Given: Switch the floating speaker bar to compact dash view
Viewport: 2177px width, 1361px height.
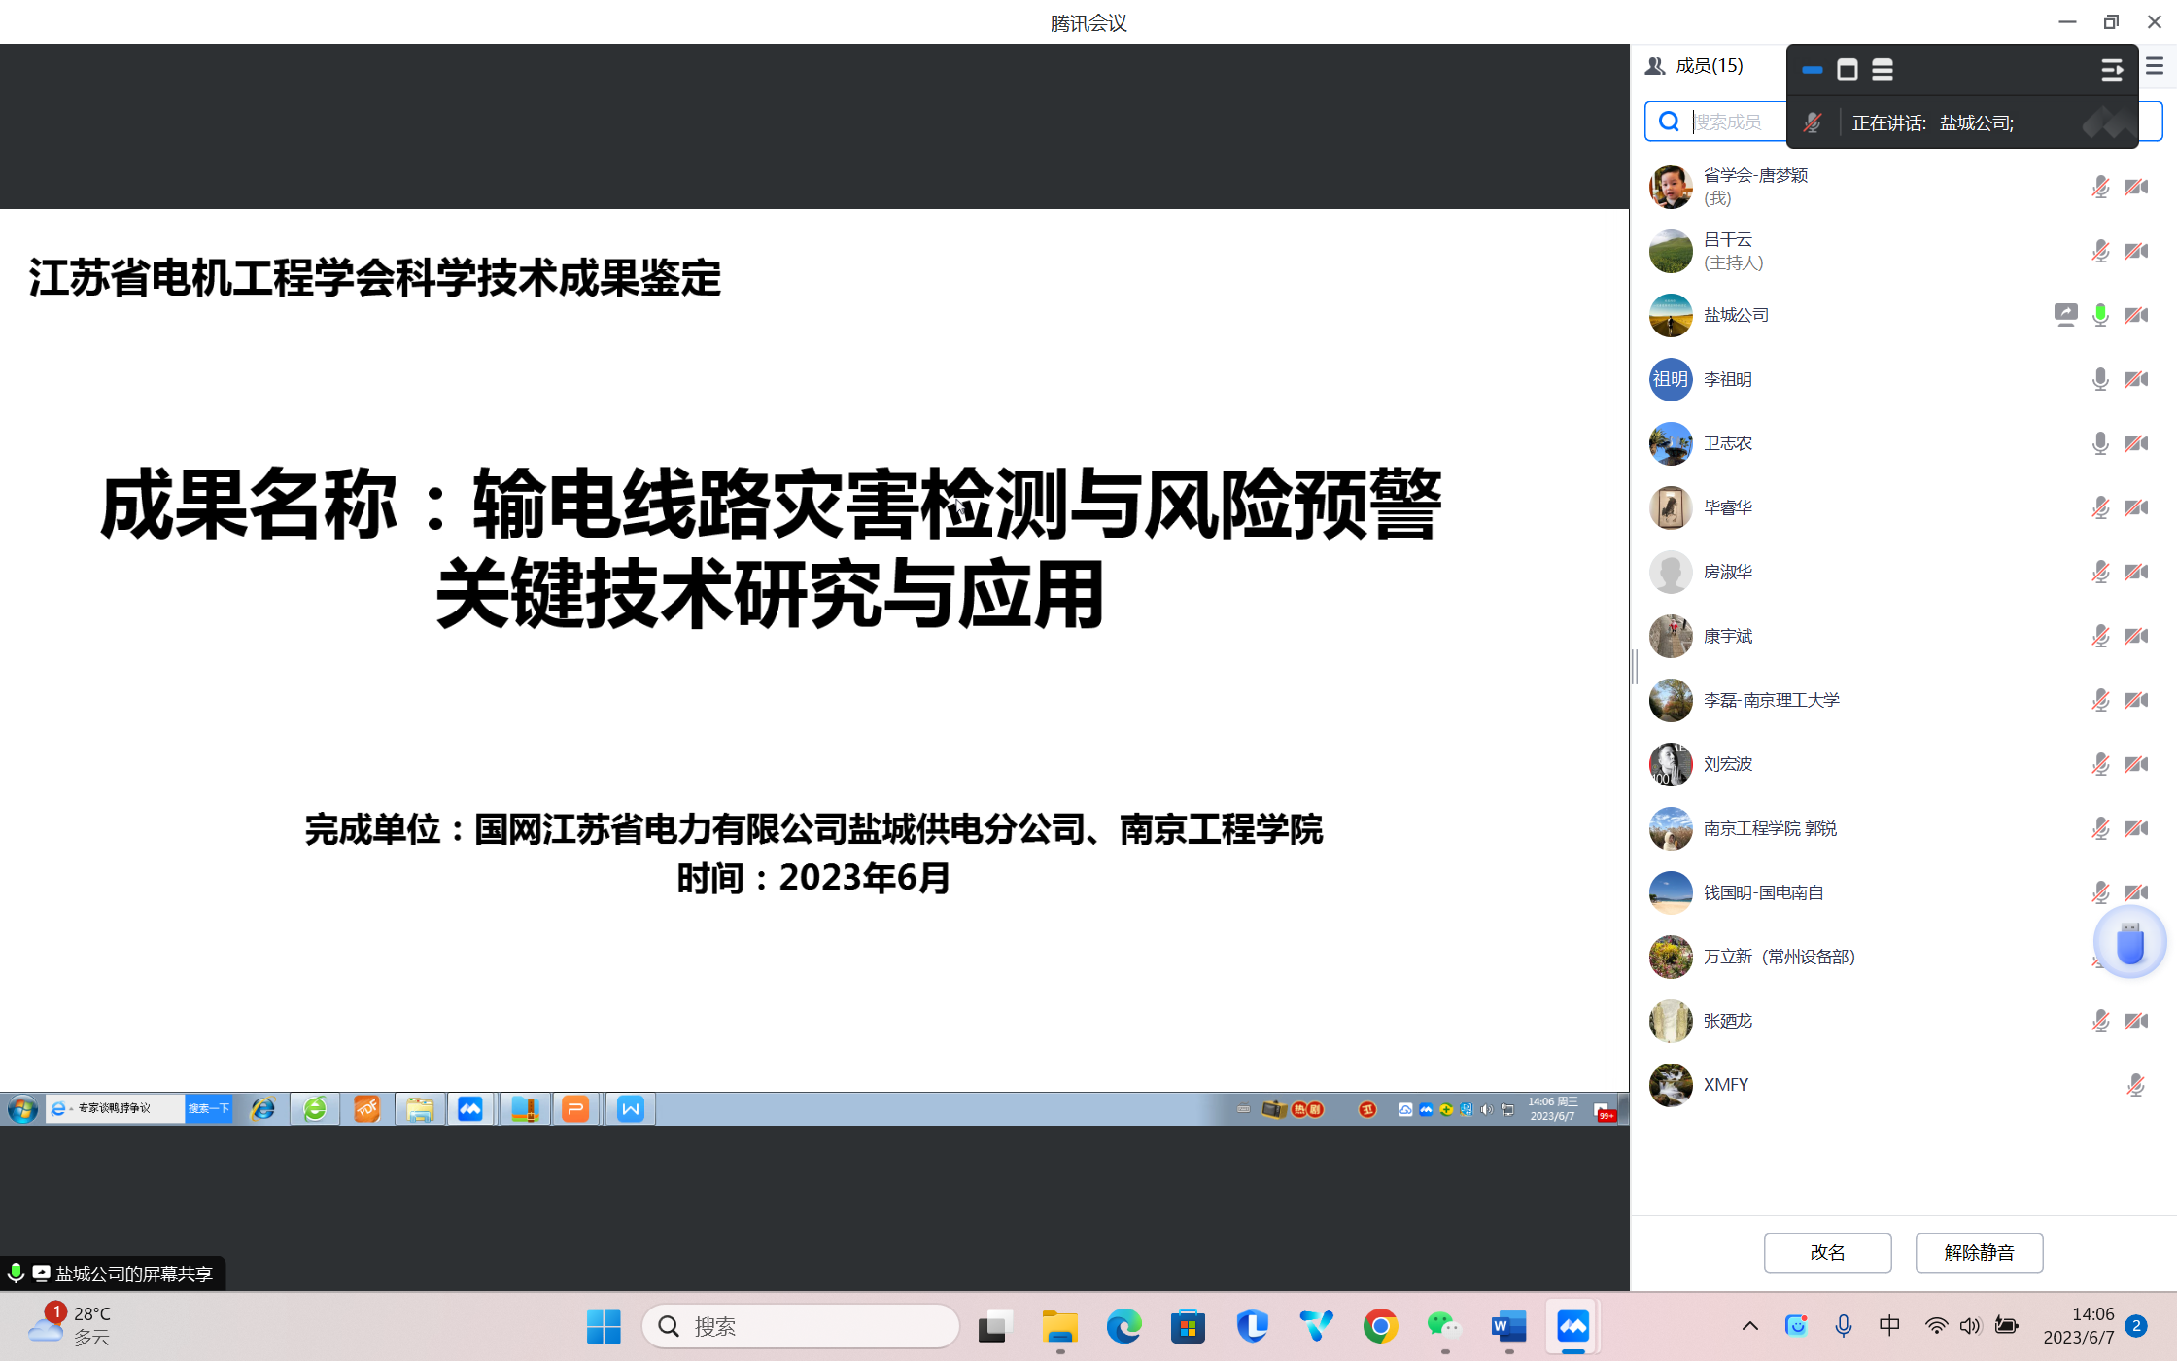Looking at the screenshot, I should point(1812,70).
